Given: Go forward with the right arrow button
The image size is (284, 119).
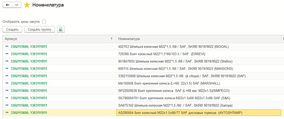Looking at the screenshot, I should coord(17,5).
